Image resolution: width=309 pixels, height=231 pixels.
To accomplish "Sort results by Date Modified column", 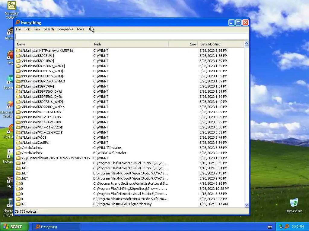I will pos(221,44).
